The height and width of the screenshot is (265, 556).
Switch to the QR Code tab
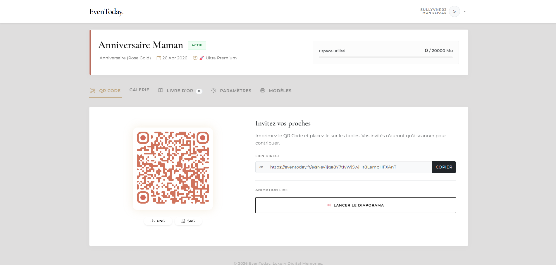106,91
